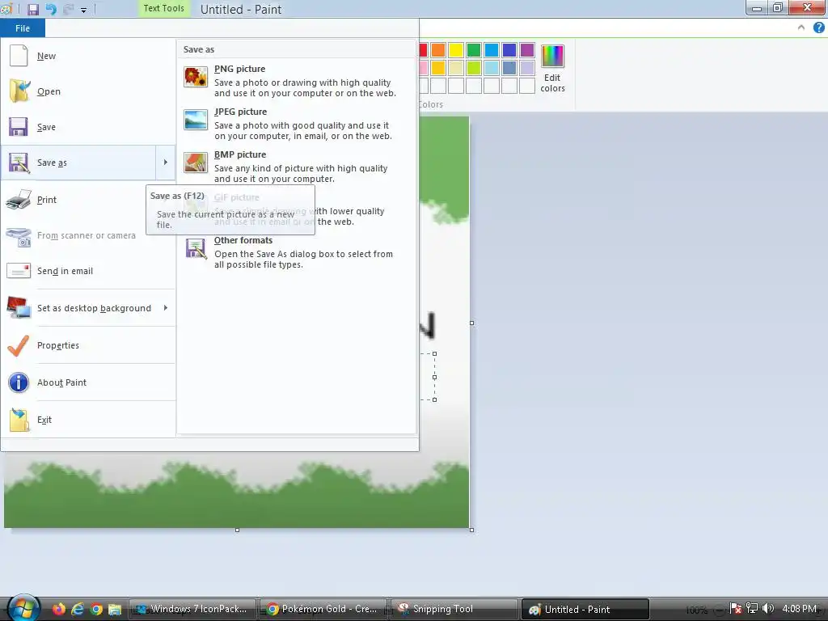The height and width of the screenshot is (621, 828).
Task: Click the 4:08 PM system clock
Action: click(799, 608)
